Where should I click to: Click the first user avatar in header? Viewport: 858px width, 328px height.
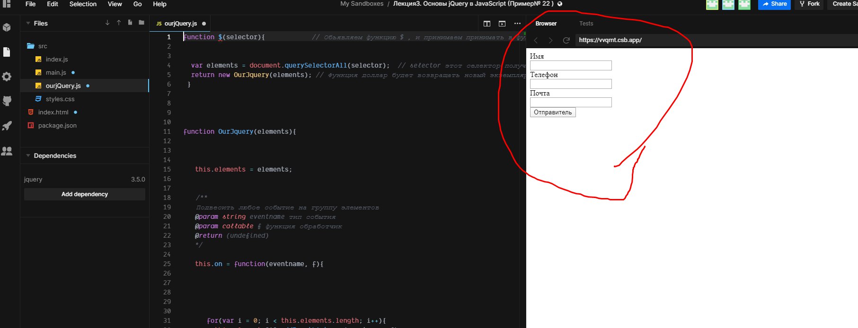[x=712, y=4]
